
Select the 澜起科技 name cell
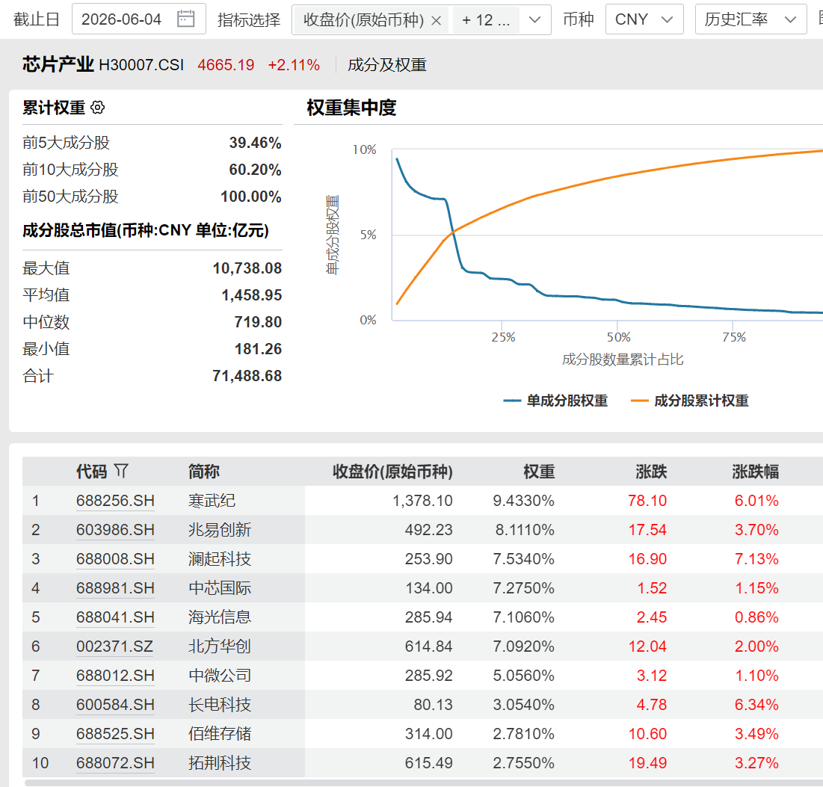(220, 559)
